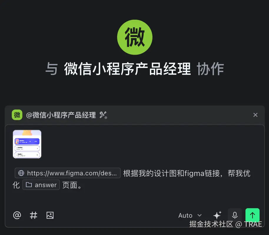
Task: Click the @ mention icon
Action: coord(17,215)
